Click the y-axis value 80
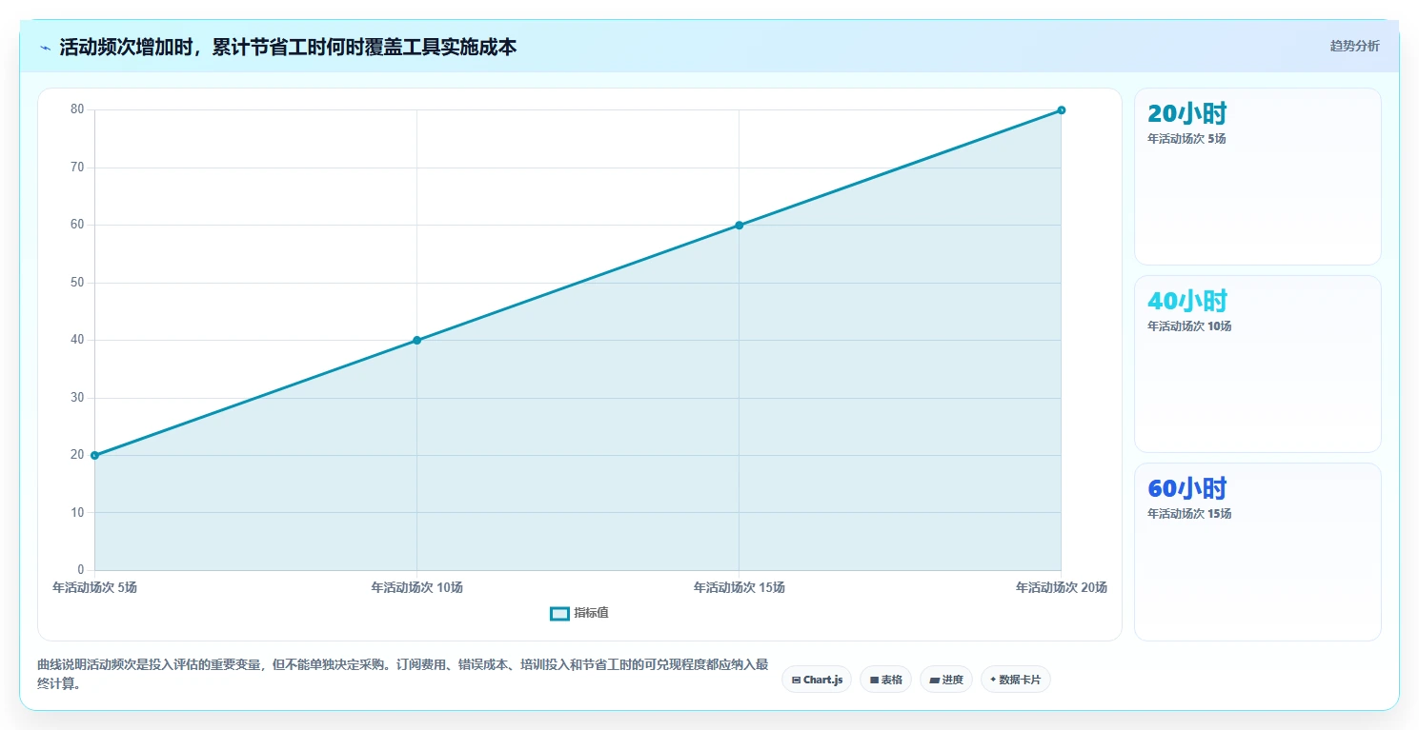Screen dimensions: 1419x730 (x=77, y=109)
